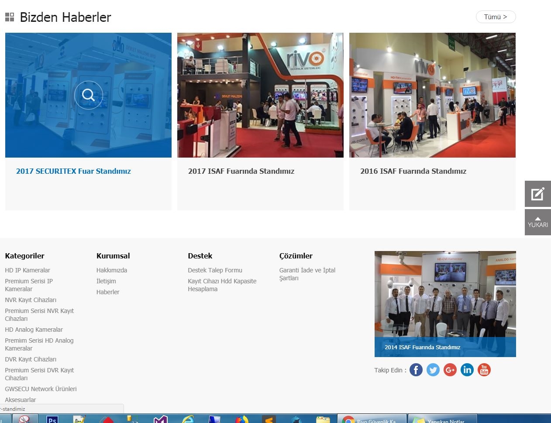
Task: Switch to the Chrome taskbar window
Action: click(372, 420)
